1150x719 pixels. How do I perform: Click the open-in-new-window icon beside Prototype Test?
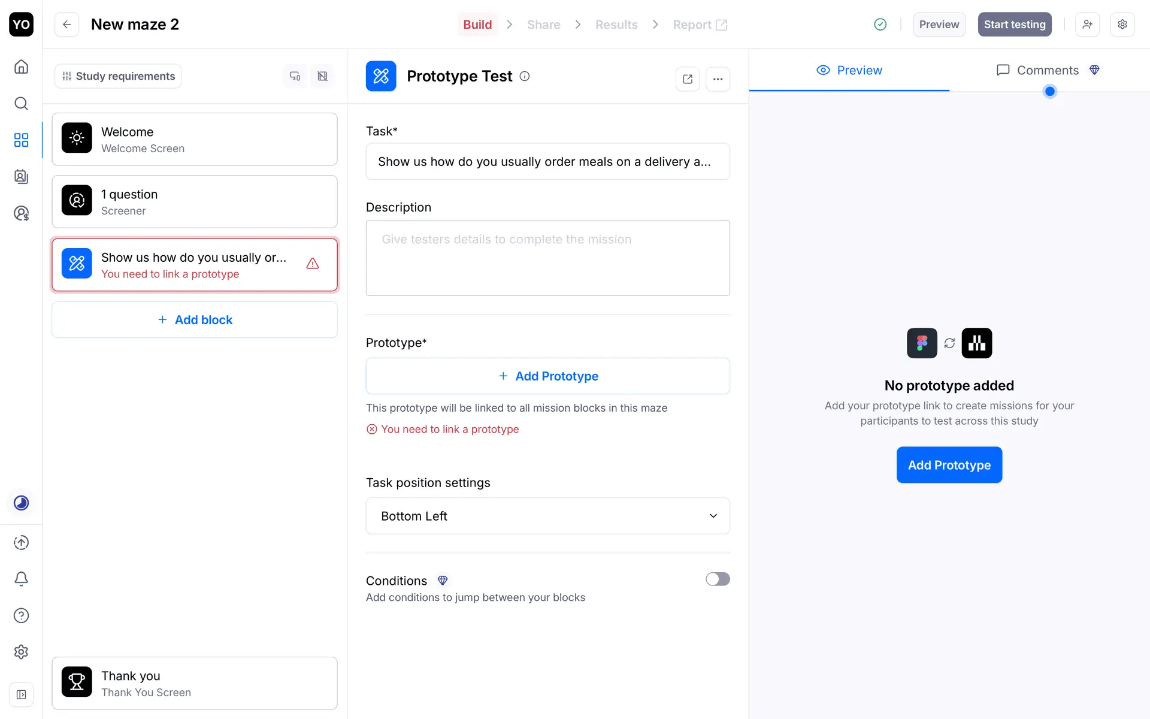(688, 79)
